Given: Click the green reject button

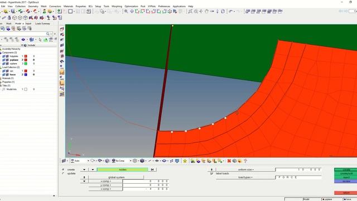Looking at the screenshot, I should [x=346, y=178].
